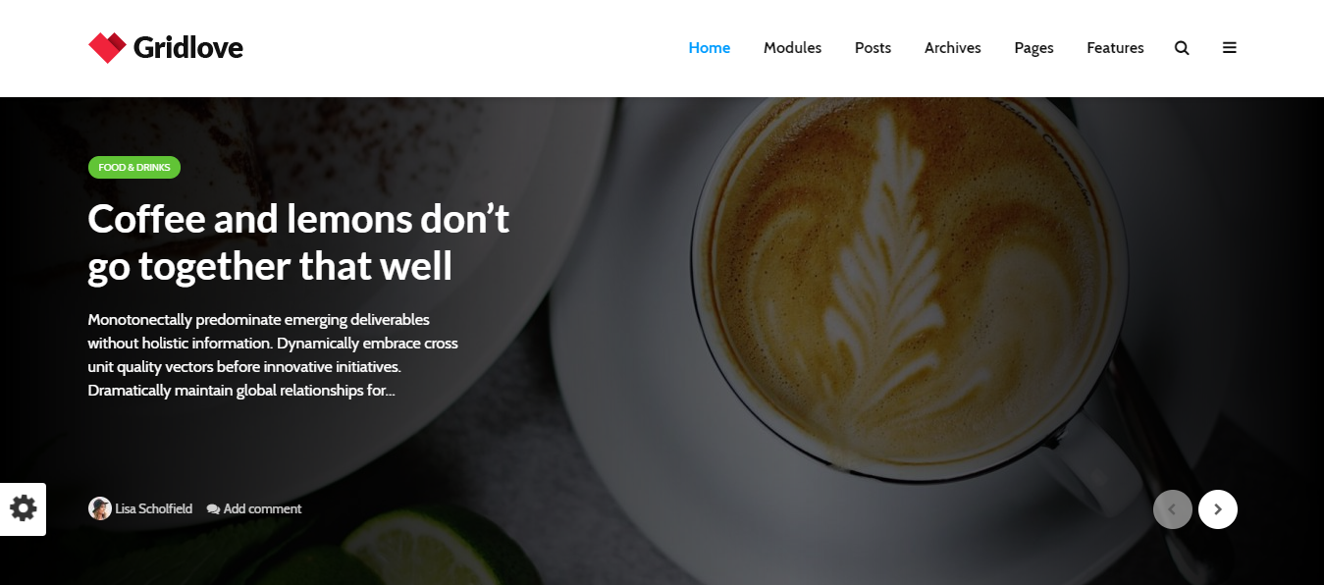1324x585 pixels.
Task: Click the Food & Drinks category badge
Action: coord(134,168)
